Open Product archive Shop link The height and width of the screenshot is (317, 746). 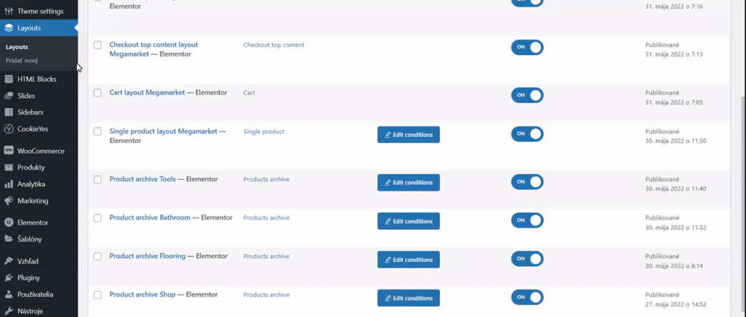[x=142, y=295]
